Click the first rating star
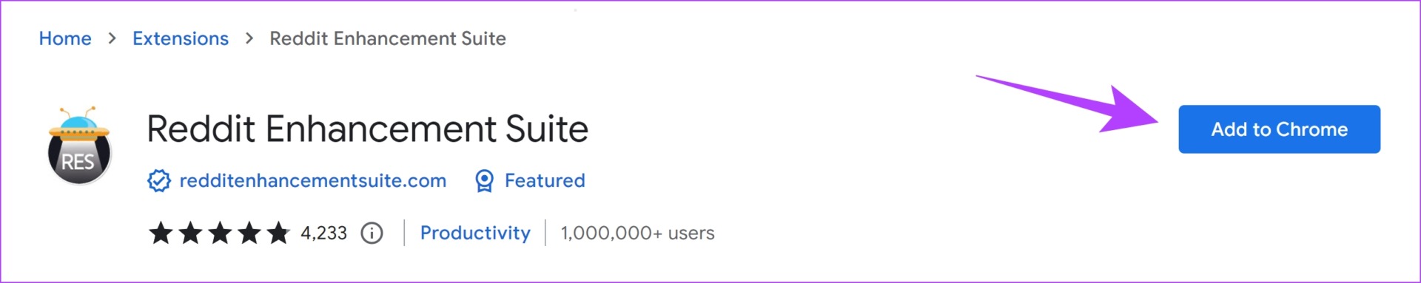 point(161,233)
